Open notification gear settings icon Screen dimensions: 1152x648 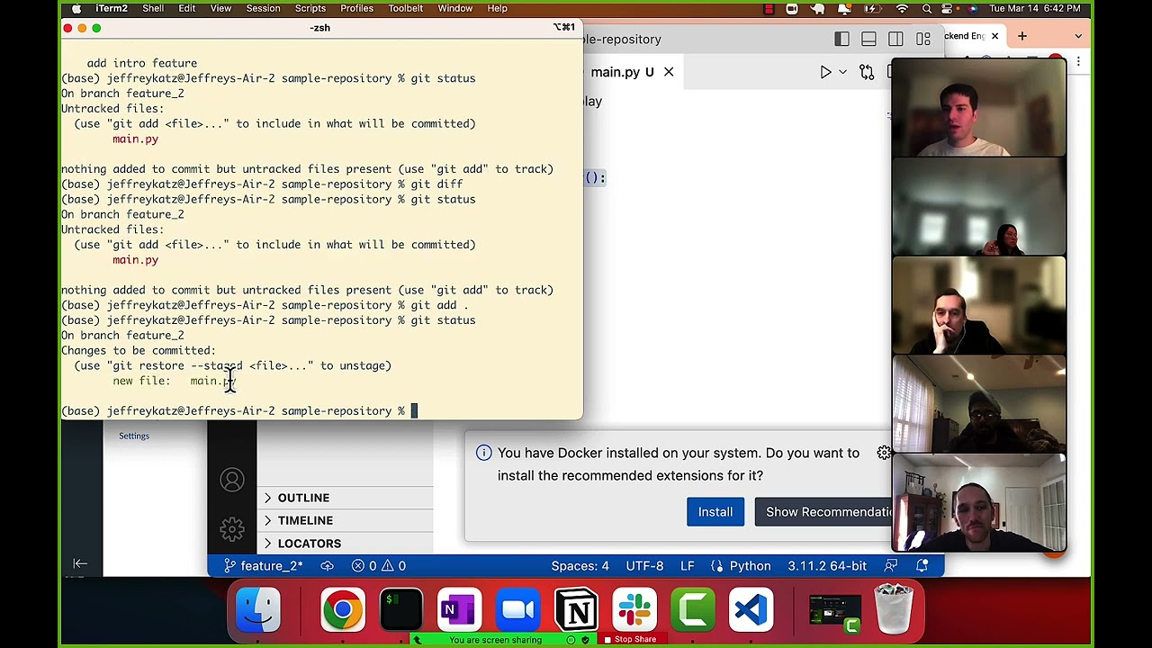884,453
